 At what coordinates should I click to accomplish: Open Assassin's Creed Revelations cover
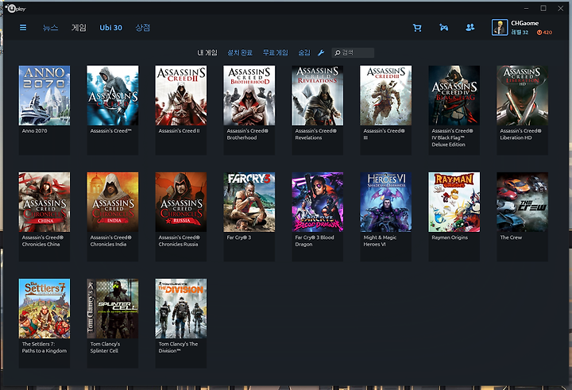pos(317,95)
